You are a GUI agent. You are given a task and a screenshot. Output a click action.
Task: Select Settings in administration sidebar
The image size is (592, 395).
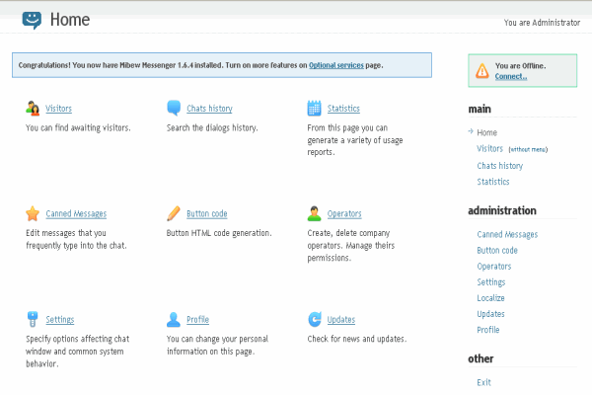pyautogui.click(x=491, y=282)
